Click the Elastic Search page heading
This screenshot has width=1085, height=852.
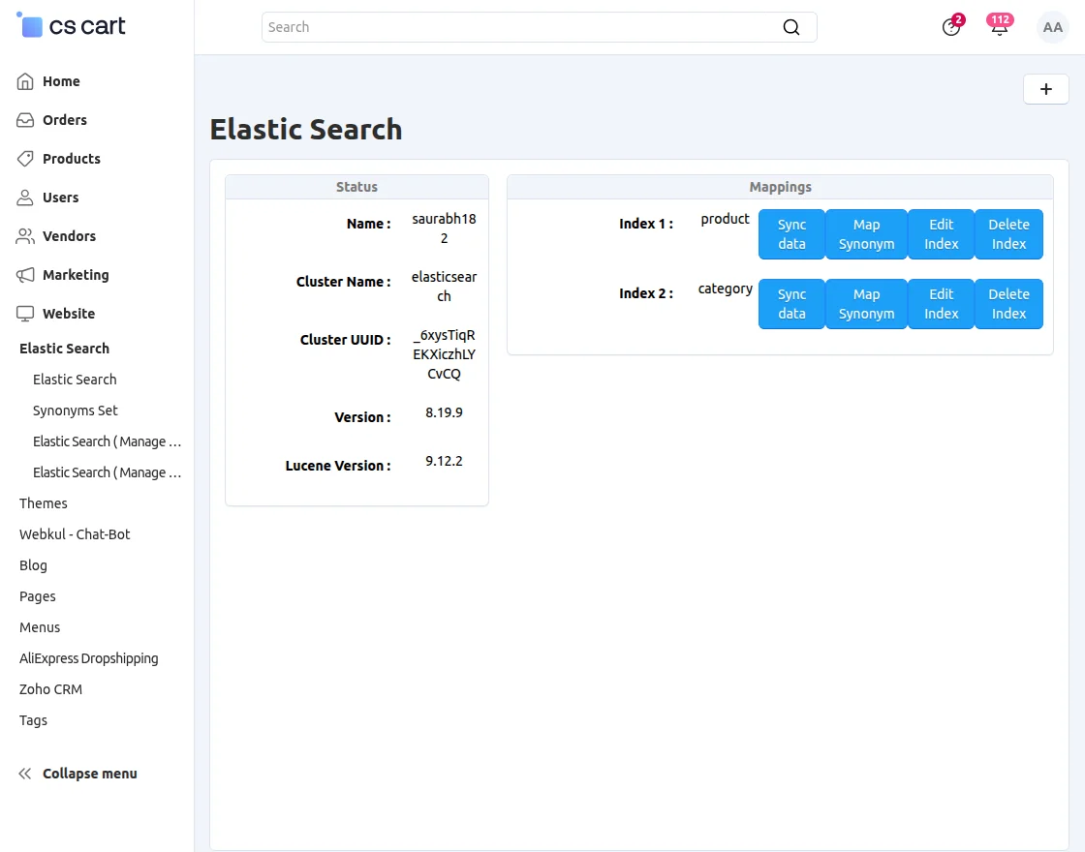coord(306,130)
